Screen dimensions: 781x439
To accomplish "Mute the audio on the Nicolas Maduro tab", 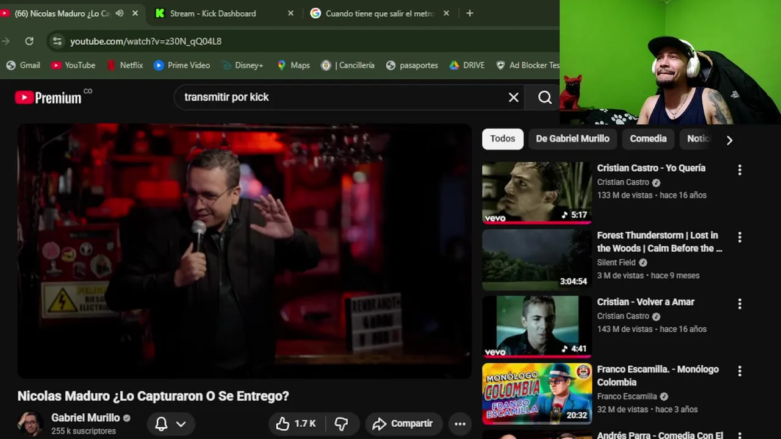I will pos(120,13).
